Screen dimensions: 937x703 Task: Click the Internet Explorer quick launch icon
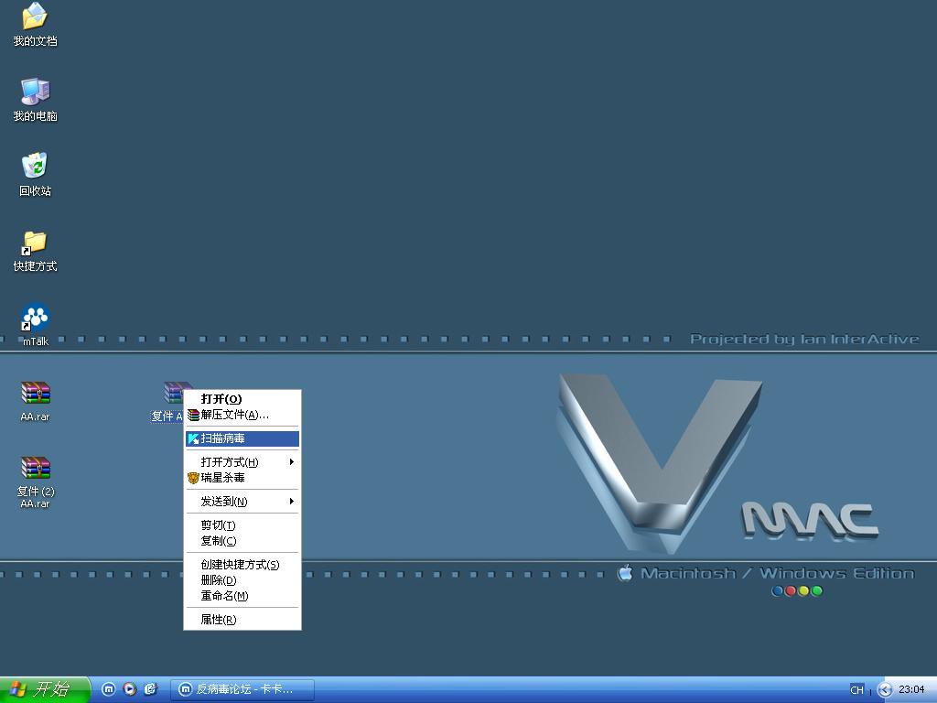pyautogui.click(x=151, y=689)
